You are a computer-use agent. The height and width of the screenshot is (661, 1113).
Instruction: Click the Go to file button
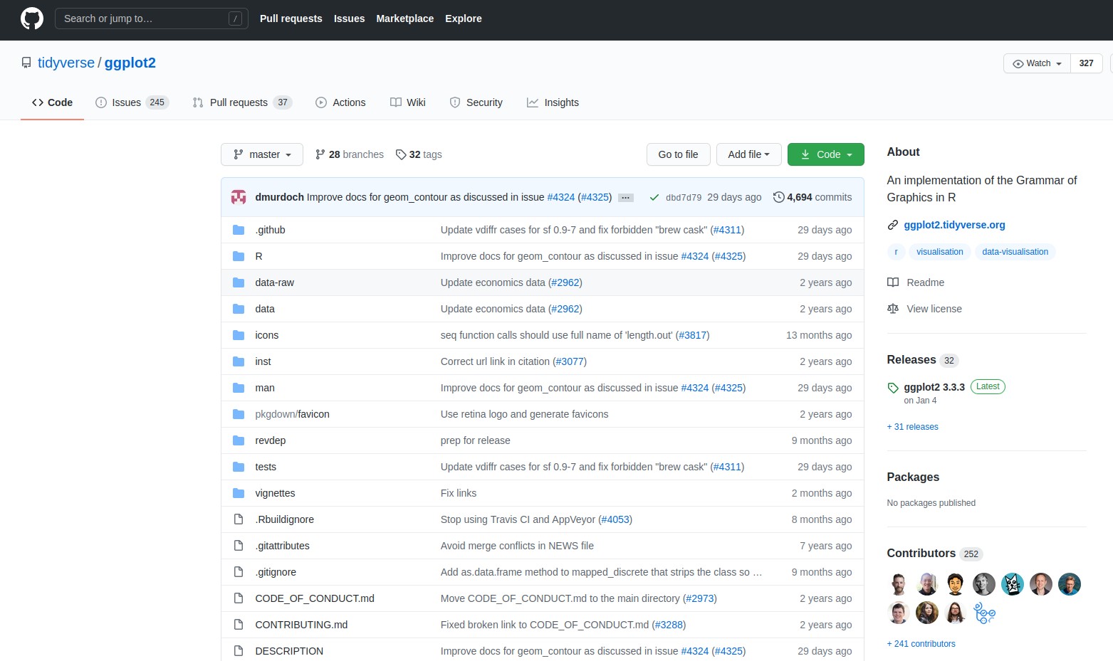(x=678, y=154)
